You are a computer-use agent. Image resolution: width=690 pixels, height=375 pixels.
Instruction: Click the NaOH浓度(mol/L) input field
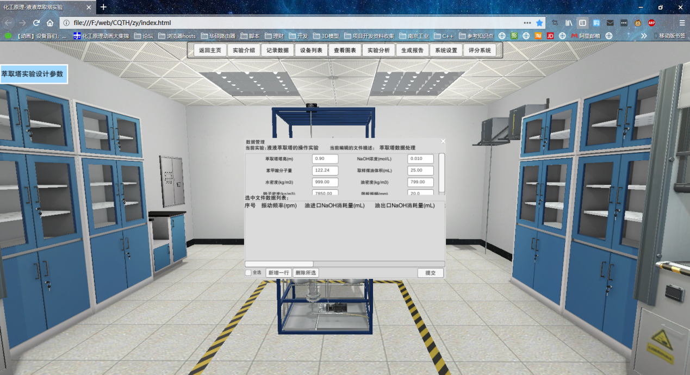coord(420,159)
